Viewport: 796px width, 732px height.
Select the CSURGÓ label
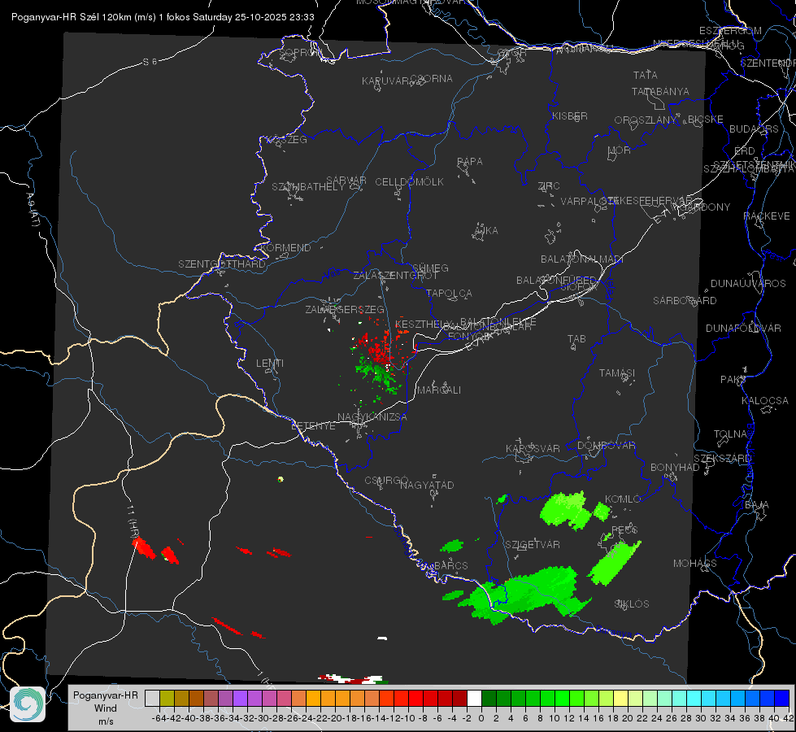tap(386, 481)
